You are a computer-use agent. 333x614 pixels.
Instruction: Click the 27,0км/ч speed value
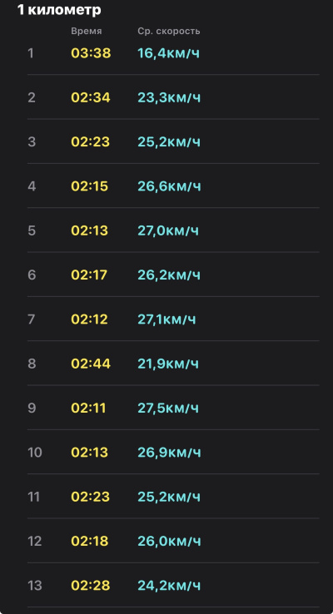[168, 230]
